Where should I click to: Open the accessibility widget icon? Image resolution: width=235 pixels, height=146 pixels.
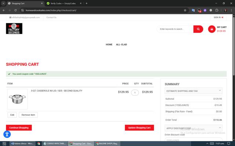tap(7, 134)
